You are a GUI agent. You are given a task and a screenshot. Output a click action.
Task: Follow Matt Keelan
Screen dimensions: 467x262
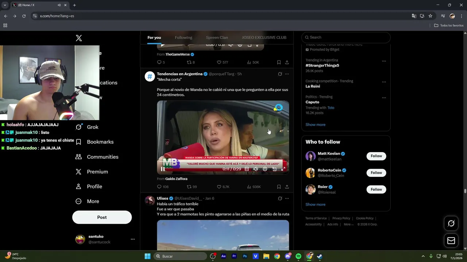[x=376, y=156]
